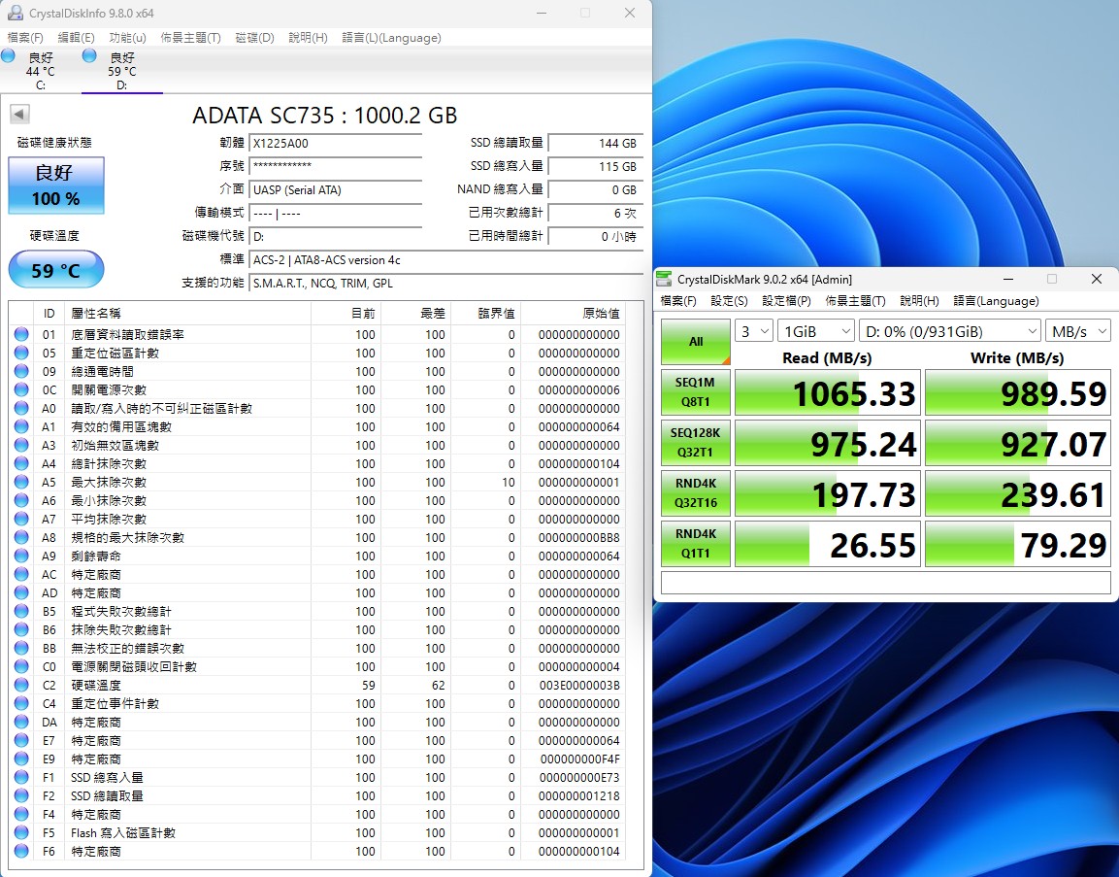
Task: Click status icon for attribute 01 row
Action: coord(21,334)
